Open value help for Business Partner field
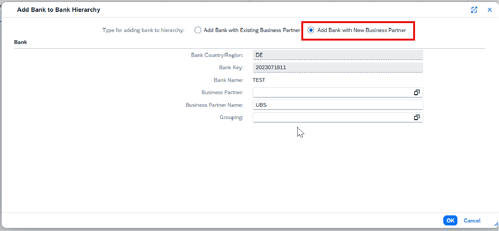 tap(417, 93)
